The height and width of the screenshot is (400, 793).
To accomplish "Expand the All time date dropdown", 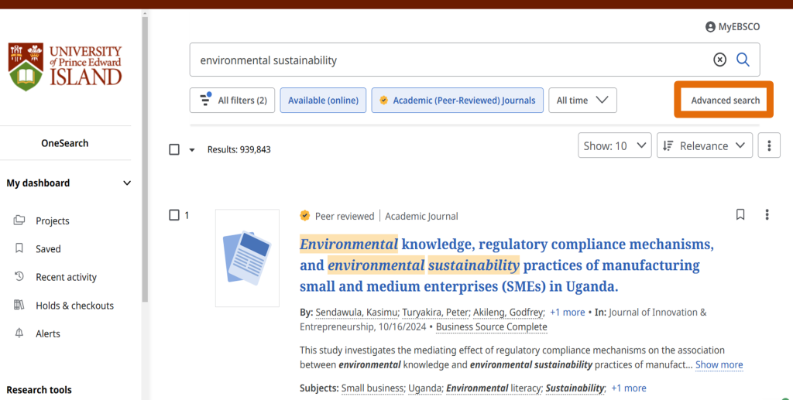I will (582, 101).
